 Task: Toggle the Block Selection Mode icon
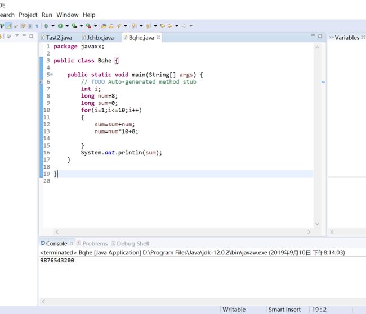30,26
